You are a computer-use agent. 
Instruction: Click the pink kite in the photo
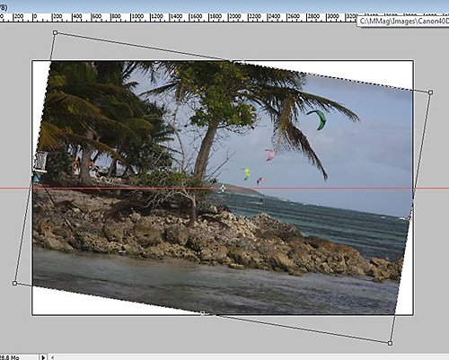click(269, 154)
